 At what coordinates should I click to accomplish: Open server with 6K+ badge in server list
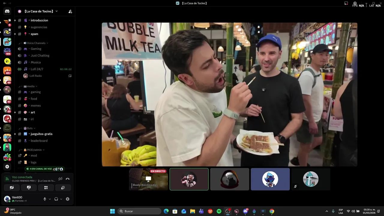(7, 70)
